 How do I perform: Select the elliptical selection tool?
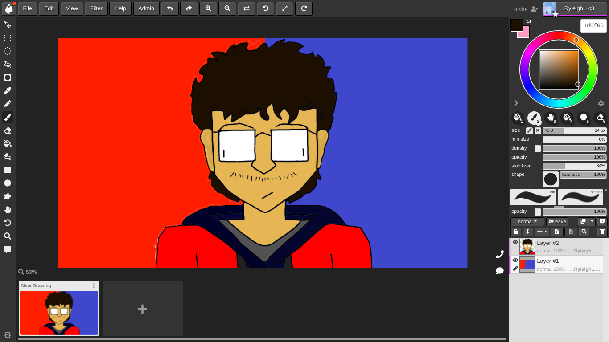(x=8, y=51)
